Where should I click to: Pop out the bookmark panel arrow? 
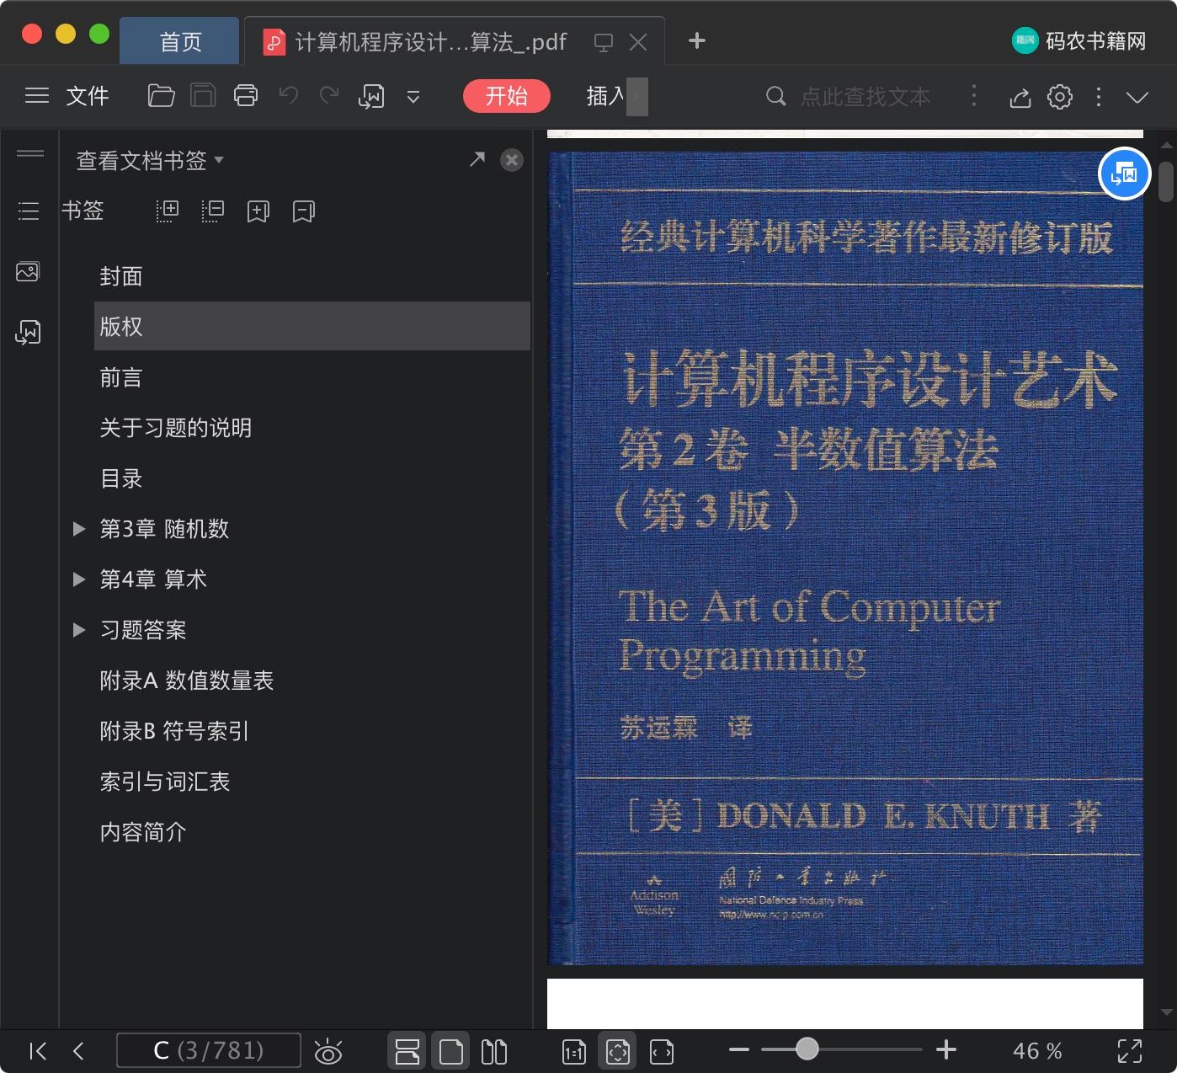(x=477, y=159)
